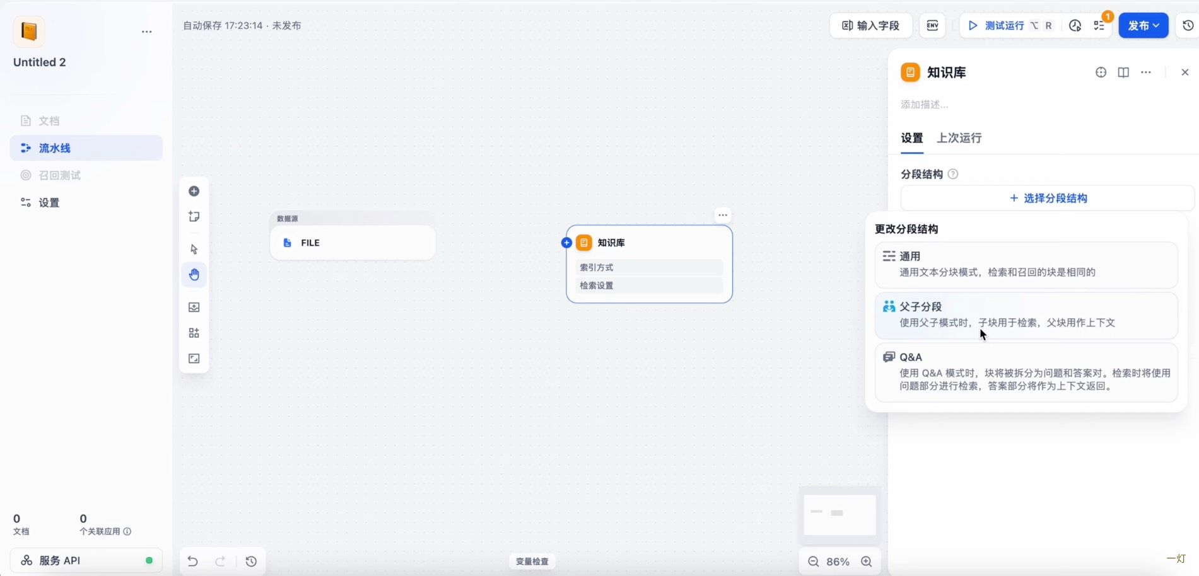
Task: Click the organize nodes icon
Action: tap(194, 333)
